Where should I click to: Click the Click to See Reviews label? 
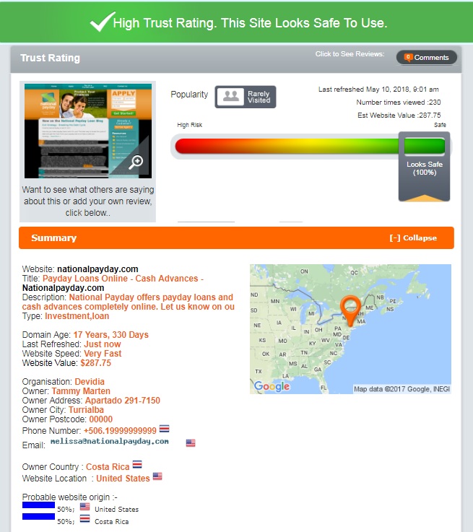pyautogui.click(x=350, y=54)
